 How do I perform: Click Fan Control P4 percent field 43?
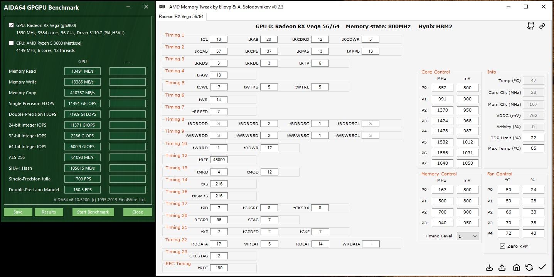point(533,233)
